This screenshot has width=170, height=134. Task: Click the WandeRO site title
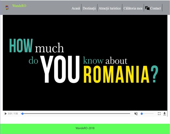[19, 6]
